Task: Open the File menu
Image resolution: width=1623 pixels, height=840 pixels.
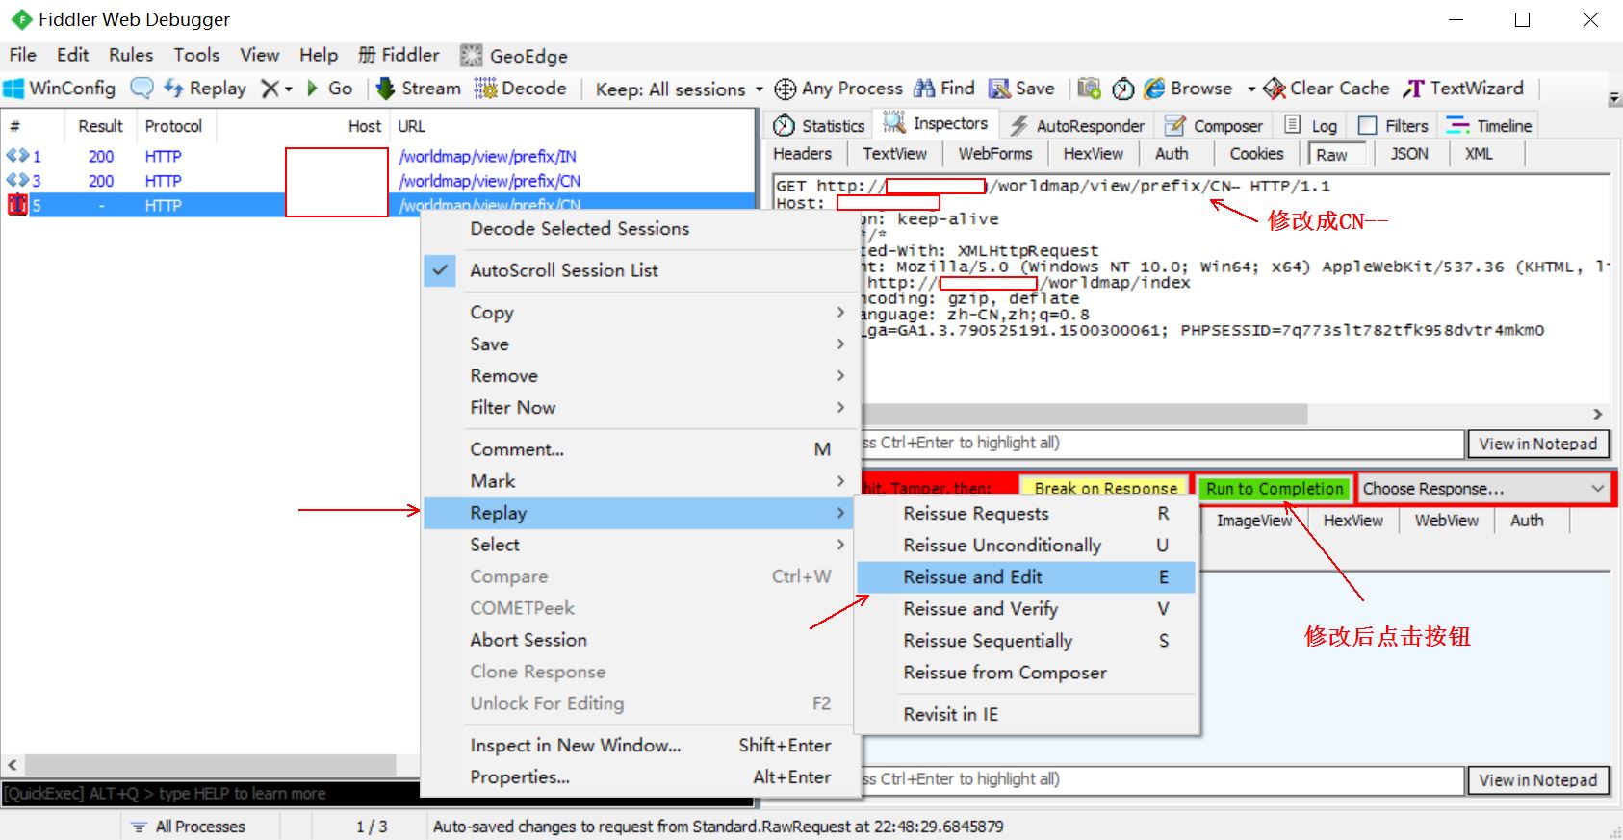Action: coord(22,55)
